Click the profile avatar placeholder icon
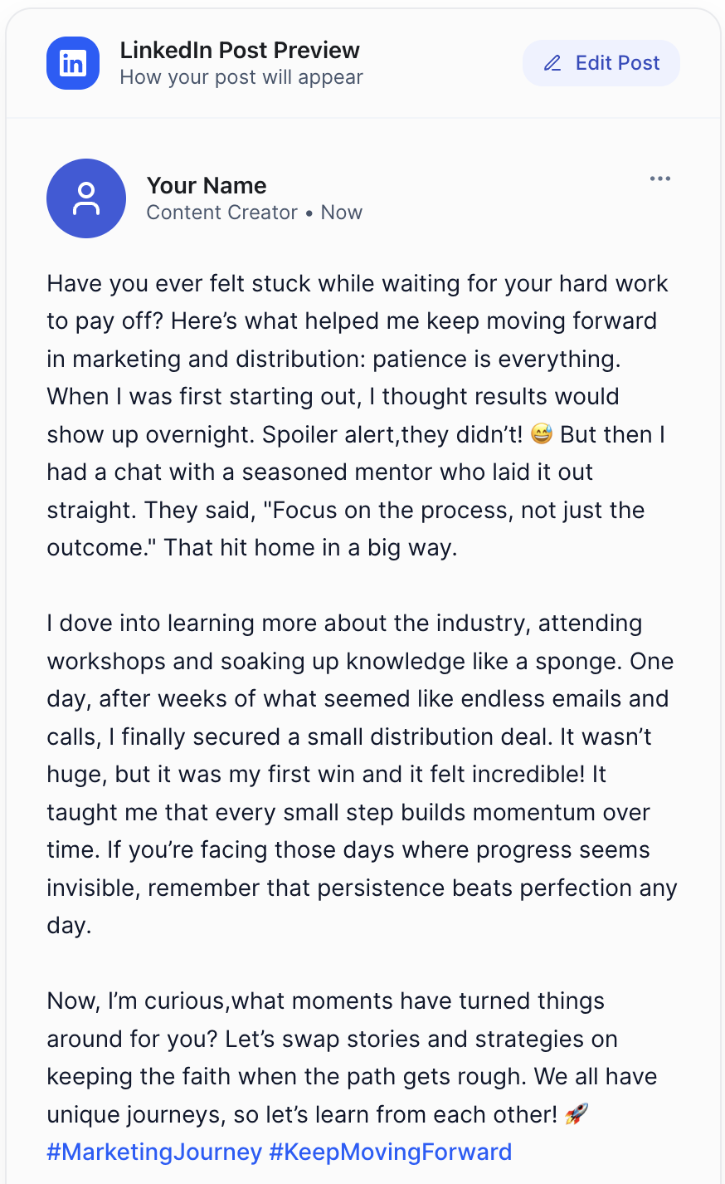This screenshot has height=1184, width=725. click(x=86, y=198)
